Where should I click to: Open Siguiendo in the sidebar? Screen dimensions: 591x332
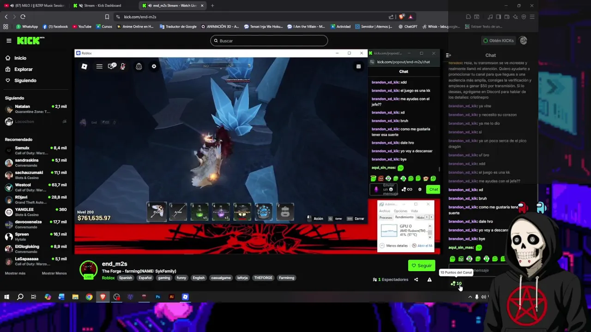pos(25,80)
